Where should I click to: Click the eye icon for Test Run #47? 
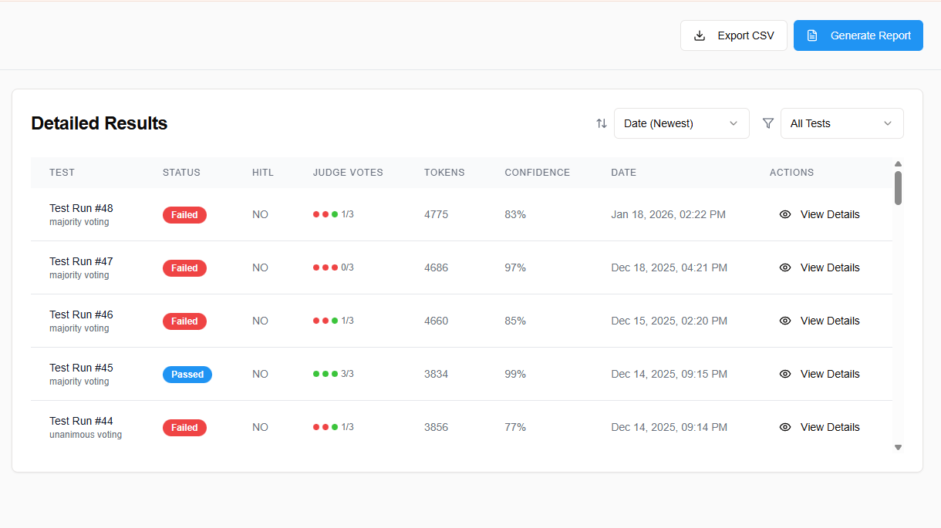[x=785, y=268]
